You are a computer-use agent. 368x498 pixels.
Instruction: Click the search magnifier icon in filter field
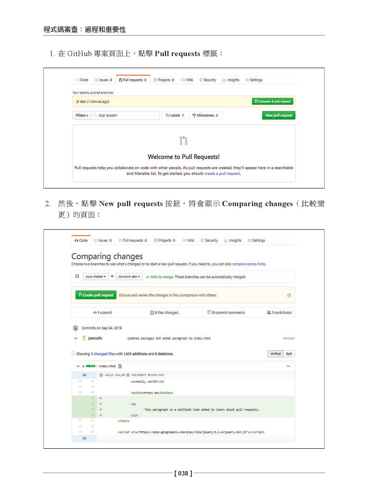click(x=95, y=115)
